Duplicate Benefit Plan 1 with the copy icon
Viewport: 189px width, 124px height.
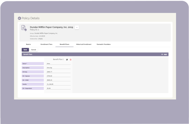pyautogui.click(x=67, y=60)
